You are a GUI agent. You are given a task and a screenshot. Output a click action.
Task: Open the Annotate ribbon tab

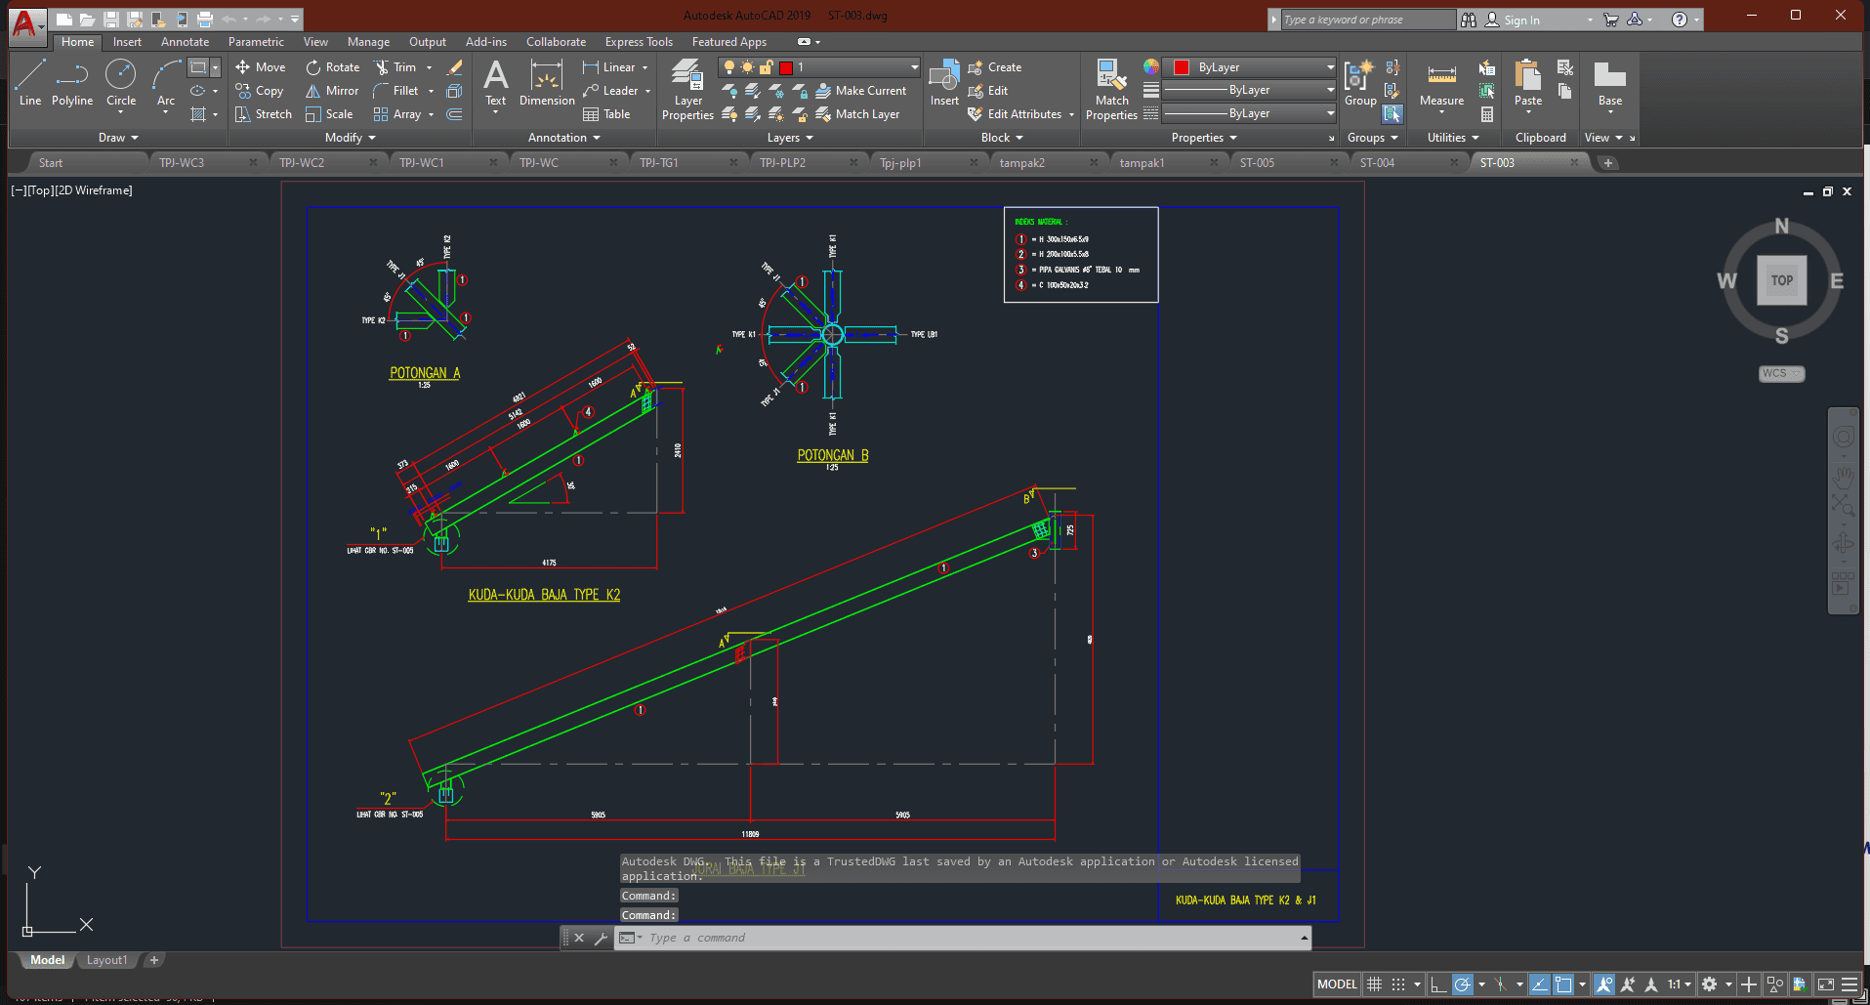point(185,42)
